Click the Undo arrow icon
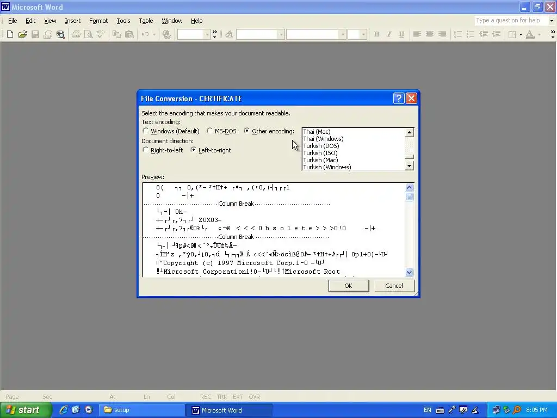The width and height of the screenshot is (557, 418). coord(145,34)
